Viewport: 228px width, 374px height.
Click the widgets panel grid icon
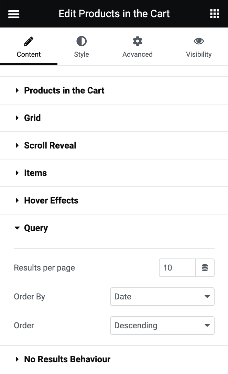(214, 13)
